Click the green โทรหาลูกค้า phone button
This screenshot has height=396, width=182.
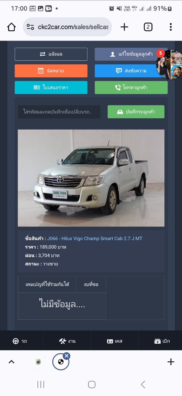tap(131, 88)
